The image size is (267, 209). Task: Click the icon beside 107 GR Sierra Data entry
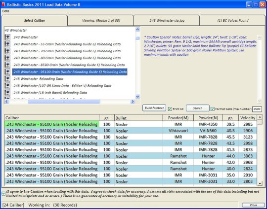7,86
